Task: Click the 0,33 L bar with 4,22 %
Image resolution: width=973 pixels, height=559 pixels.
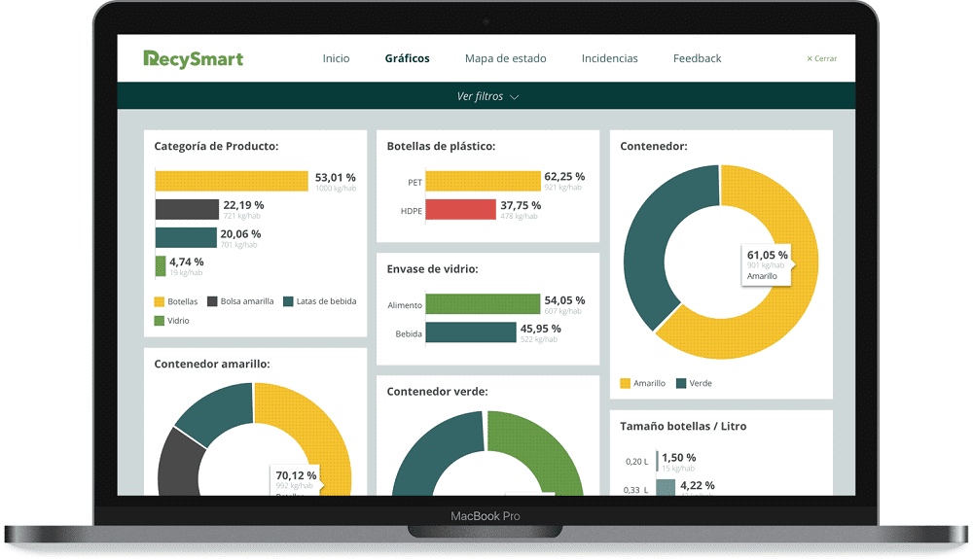Action: pos(666,487)
